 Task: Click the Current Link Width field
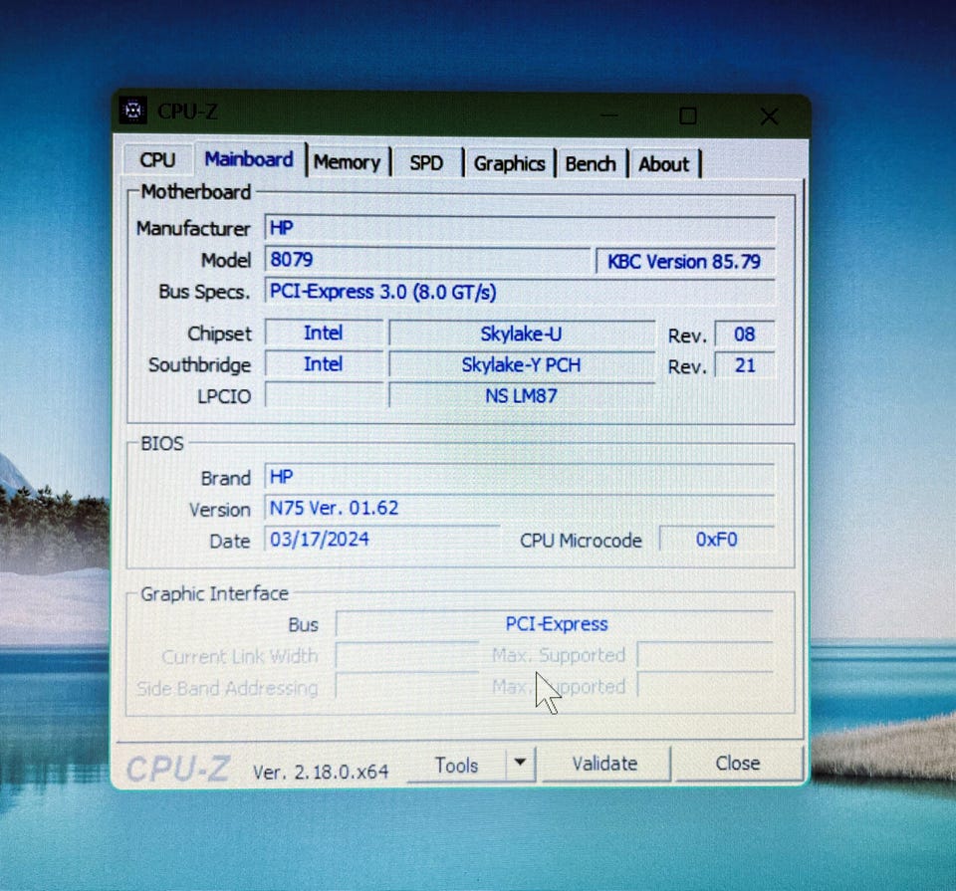point(407,656)
